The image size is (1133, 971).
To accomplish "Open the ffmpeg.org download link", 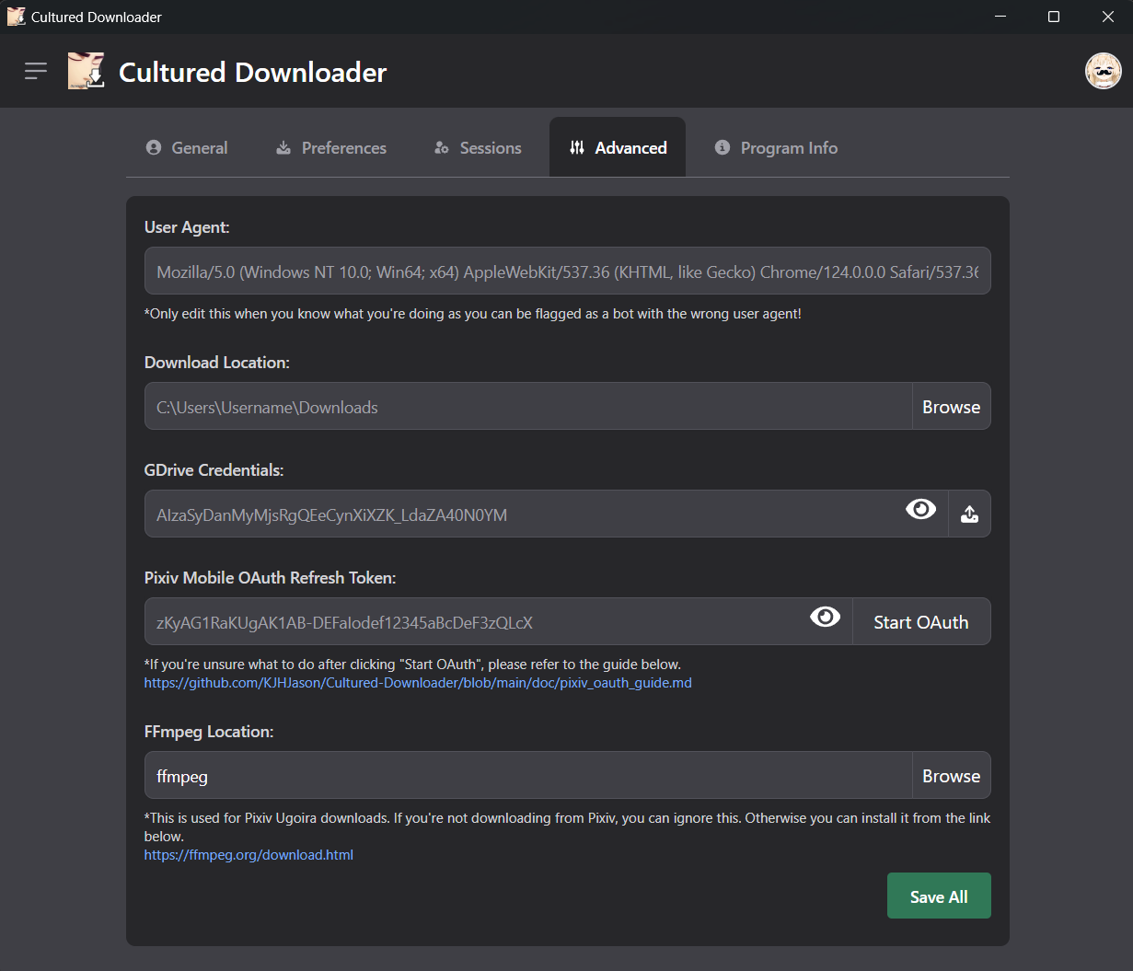I will coord(249,855).
